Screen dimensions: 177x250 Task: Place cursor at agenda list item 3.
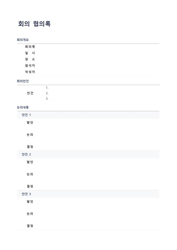click(47, 99)
